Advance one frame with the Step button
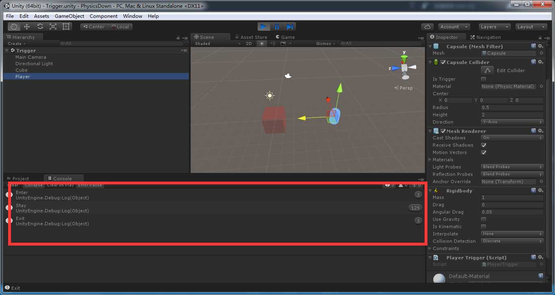 290,27
